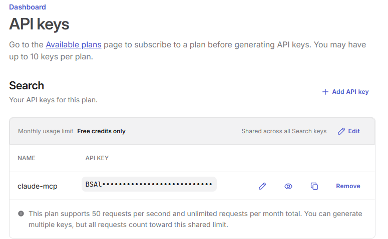
Task: Click the Monthly usage limit label
Action: [46, 131]
